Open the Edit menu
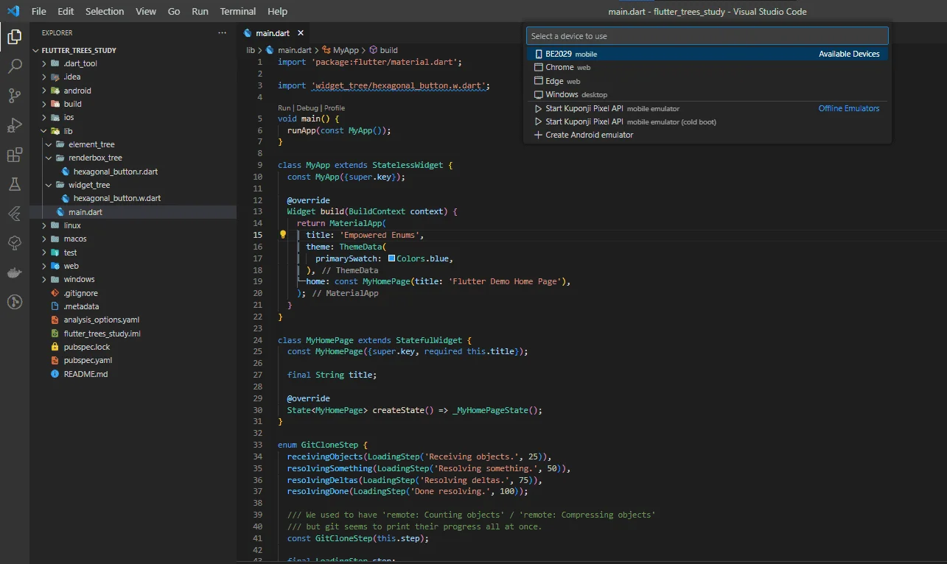 (66, 11)
